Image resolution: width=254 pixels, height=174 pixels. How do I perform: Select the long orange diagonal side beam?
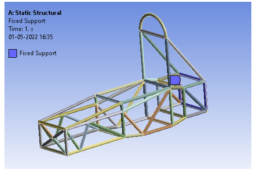[157, 111]
